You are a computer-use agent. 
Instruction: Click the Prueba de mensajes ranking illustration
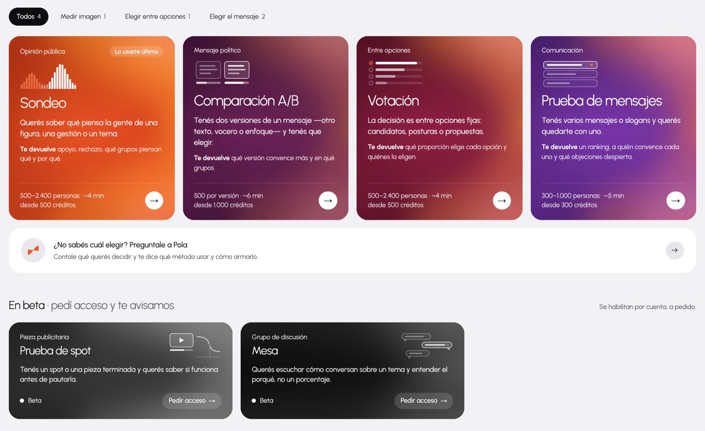click(570, 74)
